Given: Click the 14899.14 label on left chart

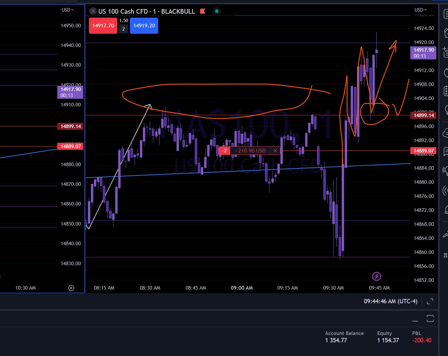Looking at the screenshot, I should [x=71, y=126].
